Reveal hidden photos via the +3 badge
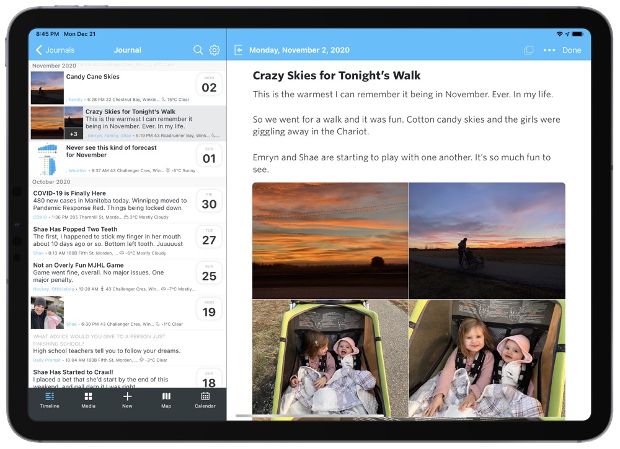The image size is (620, 449). coord(74,134)
